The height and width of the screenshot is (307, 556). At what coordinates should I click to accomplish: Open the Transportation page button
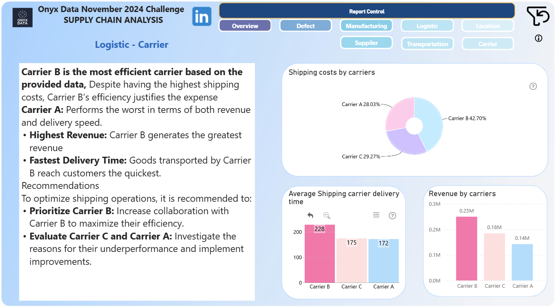coord(427,44)
